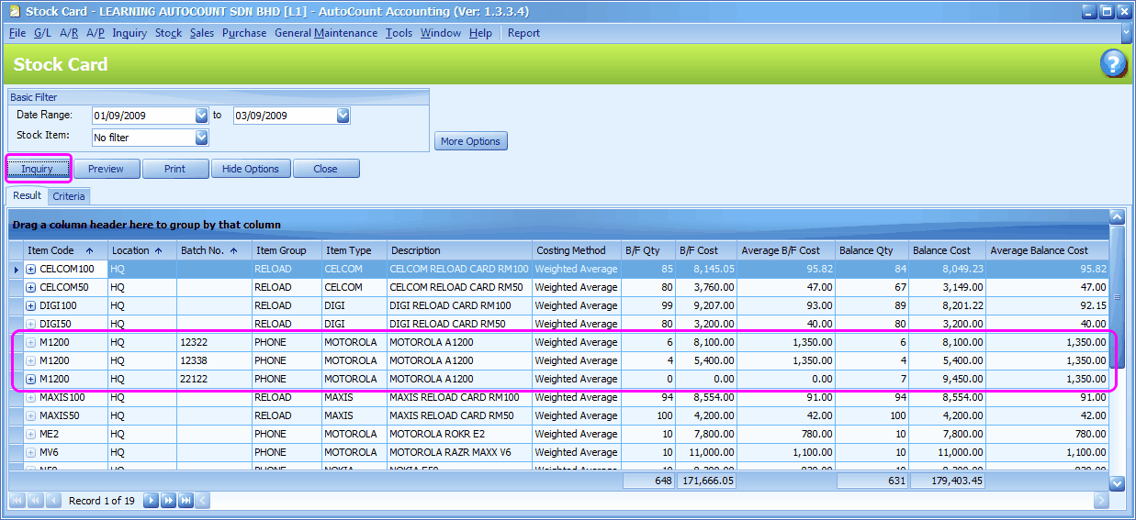This screenshot has width=1136, height=520.
Task: Click the Hide Options button
Action: point(251,169)
